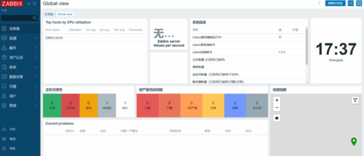364x156 pixels.
Task: Open the map filter funnel
Action: tap(355, 100)
